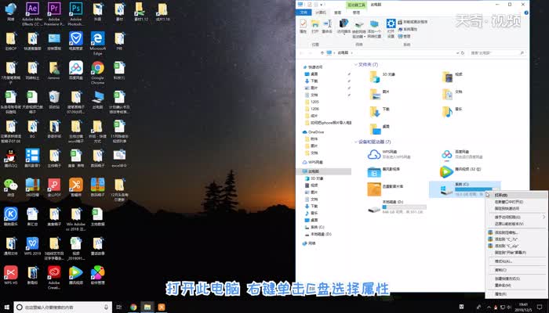
Task: Click the Access Media ribbon icon
Action: 344,27
